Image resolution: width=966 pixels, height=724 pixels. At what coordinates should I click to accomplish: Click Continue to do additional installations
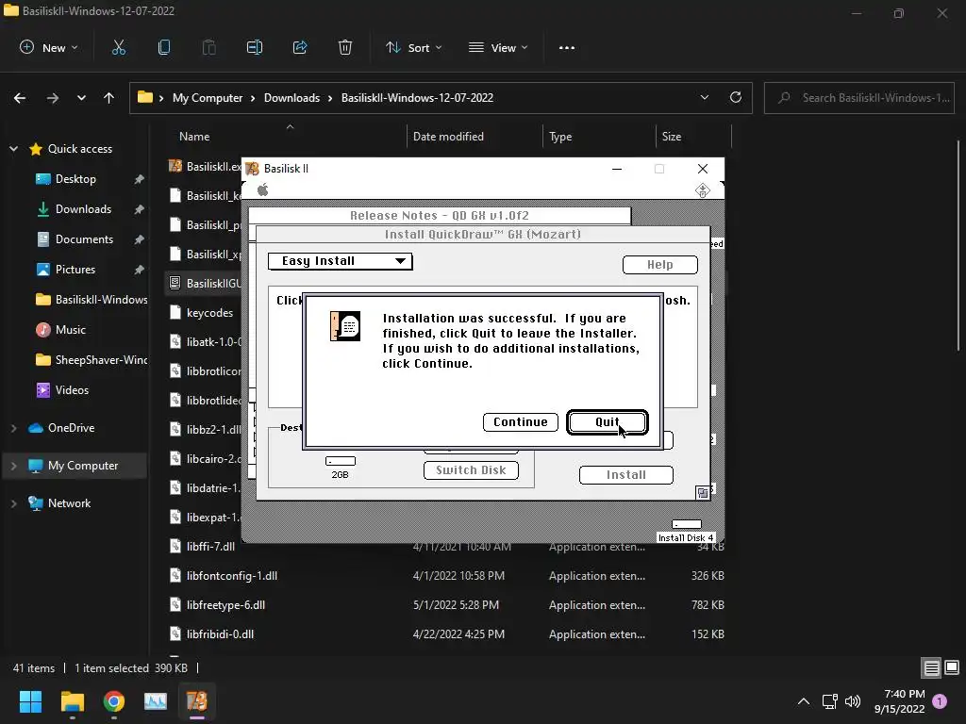(x=521, y=422)
